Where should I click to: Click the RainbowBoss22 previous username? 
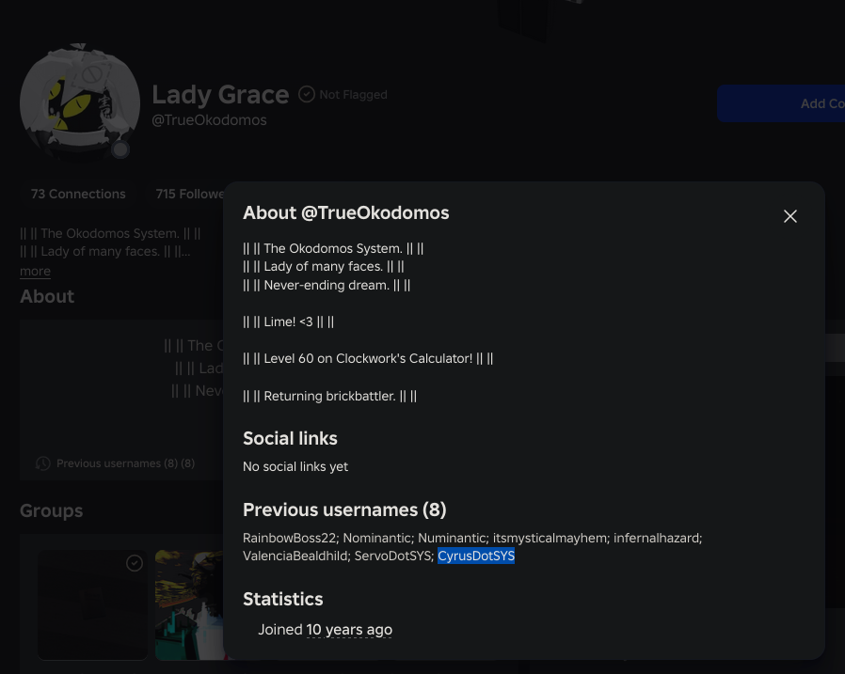pos(290,538)
